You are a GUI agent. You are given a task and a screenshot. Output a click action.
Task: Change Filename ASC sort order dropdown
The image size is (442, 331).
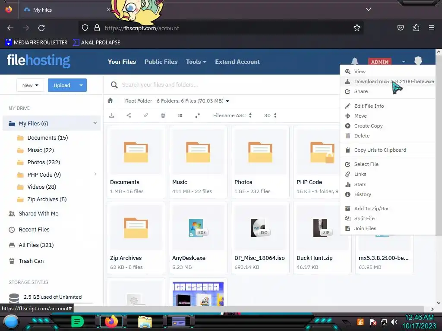click(x=232, y=116)
